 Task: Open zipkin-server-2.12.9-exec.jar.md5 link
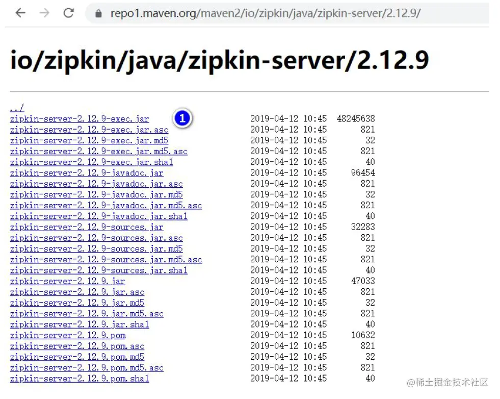(89, 140)
